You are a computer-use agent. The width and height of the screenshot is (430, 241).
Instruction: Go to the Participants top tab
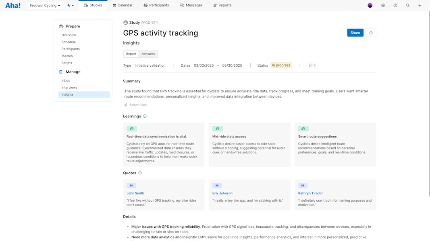(x=156, y=5)
